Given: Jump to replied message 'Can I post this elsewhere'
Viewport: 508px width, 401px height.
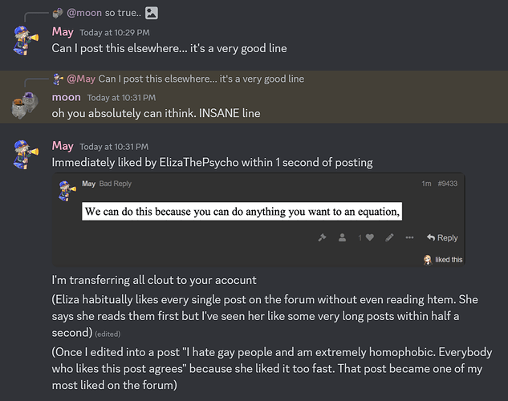Looking at the screenshot, I should coord(201,79).
